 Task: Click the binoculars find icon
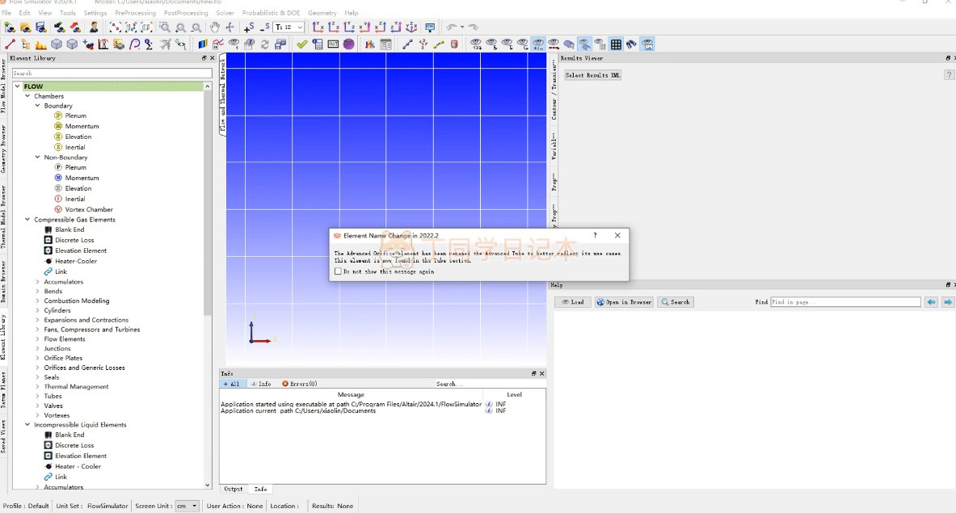pos(631,44)
